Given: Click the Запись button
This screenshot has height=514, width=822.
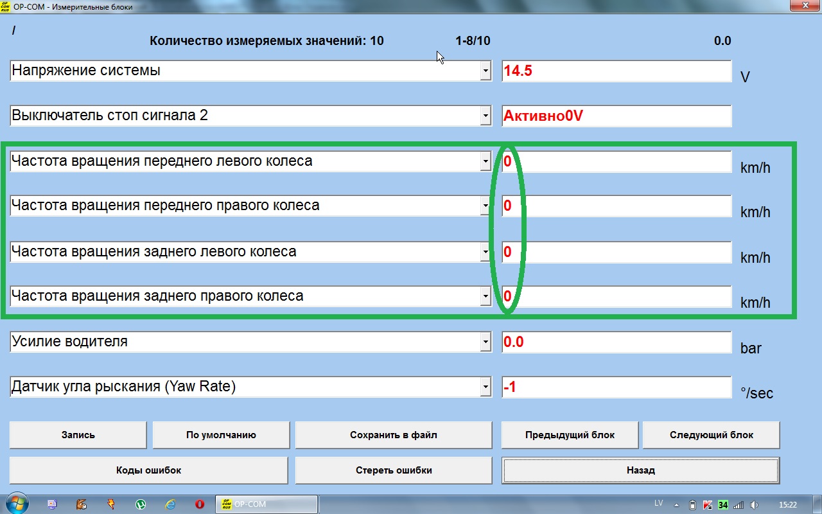Looking at the screenshot, I should tap(78, 435).
